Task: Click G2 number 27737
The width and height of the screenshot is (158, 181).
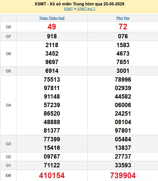Action: (x=123, y=157)
